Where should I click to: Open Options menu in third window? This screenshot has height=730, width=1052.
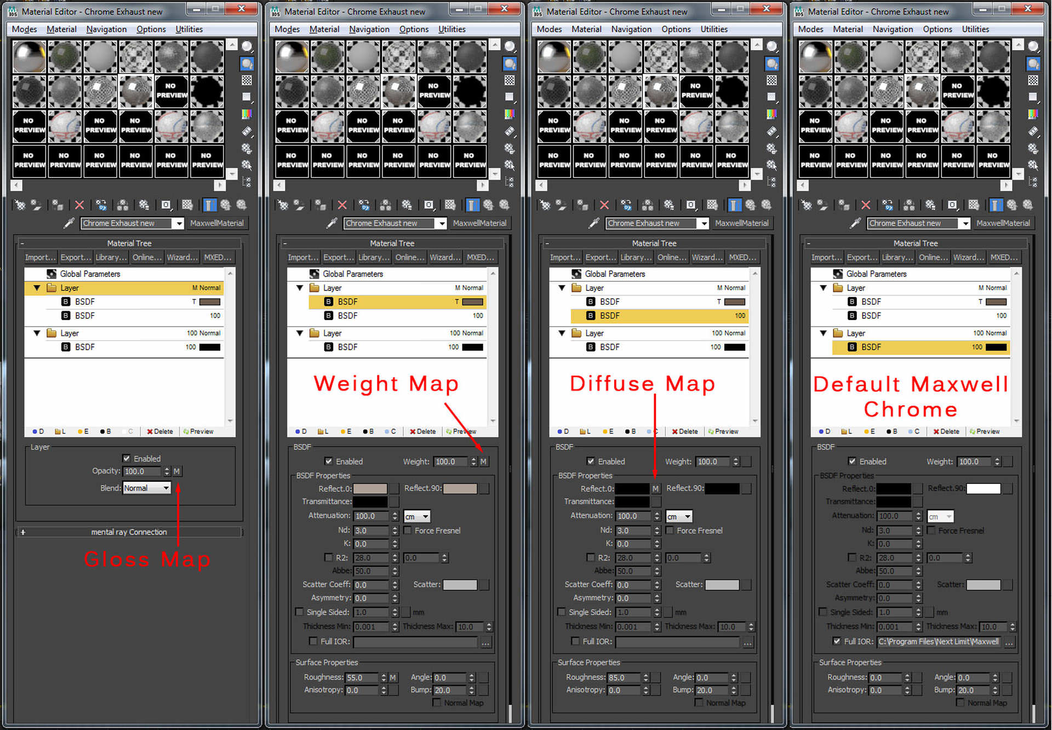pyautogui.click(x=676, y=29)
